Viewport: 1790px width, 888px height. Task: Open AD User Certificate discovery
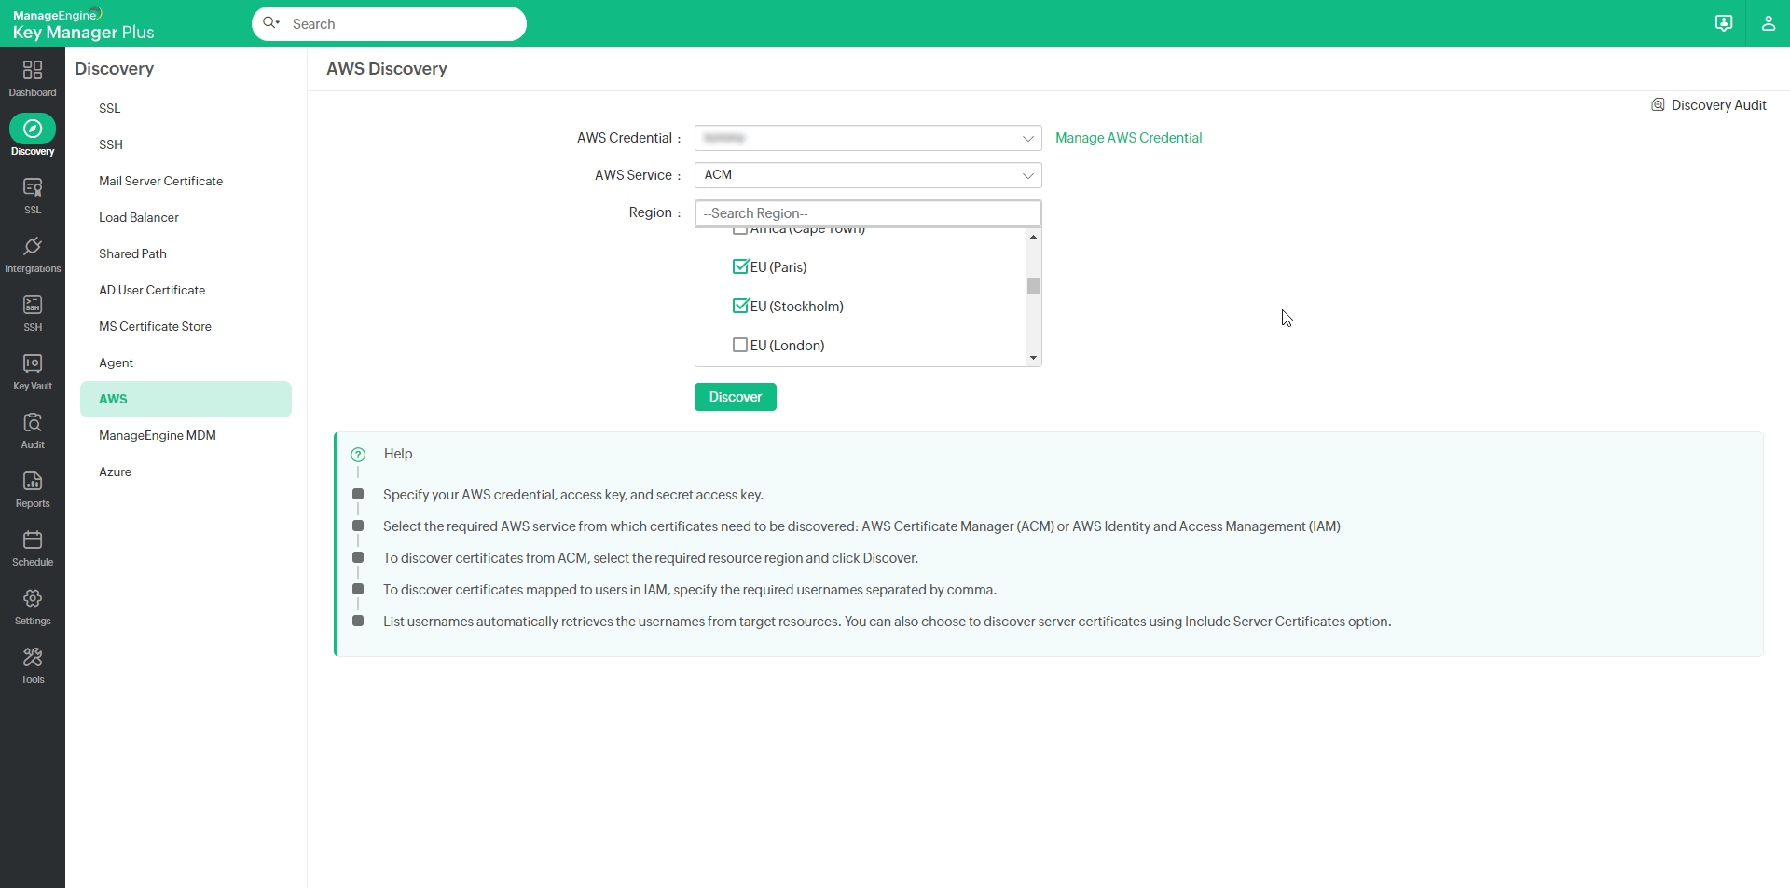[x=152, y=290]
